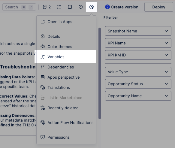Click the data models cylinder icon
175x148 pixels.
click(x=45, y=7)
